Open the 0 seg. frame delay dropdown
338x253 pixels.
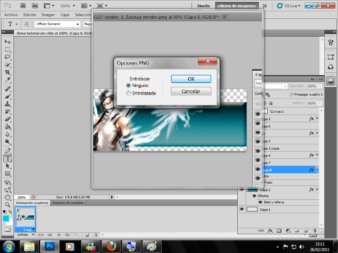tap(33, 229)
